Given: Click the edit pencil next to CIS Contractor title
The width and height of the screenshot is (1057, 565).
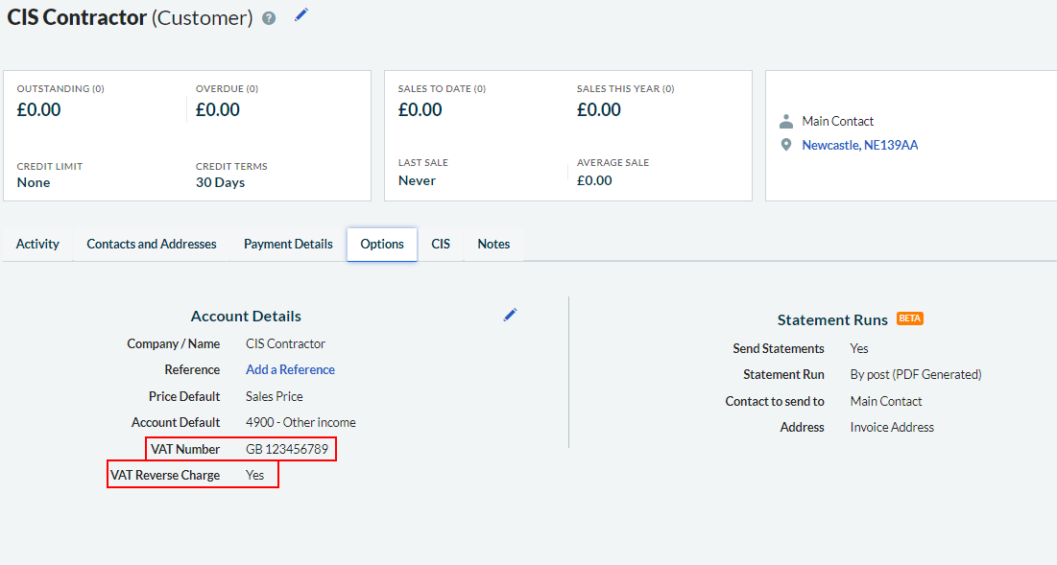Looking at the screenshot, I should 301,14.
